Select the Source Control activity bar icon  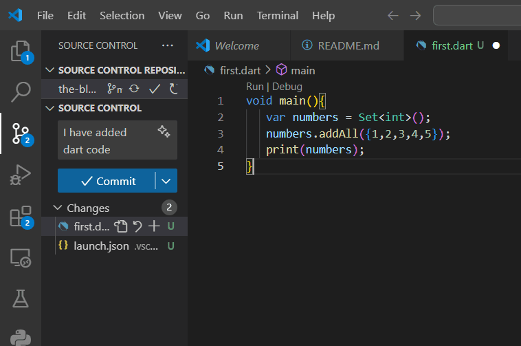click(x=20, y=133)
